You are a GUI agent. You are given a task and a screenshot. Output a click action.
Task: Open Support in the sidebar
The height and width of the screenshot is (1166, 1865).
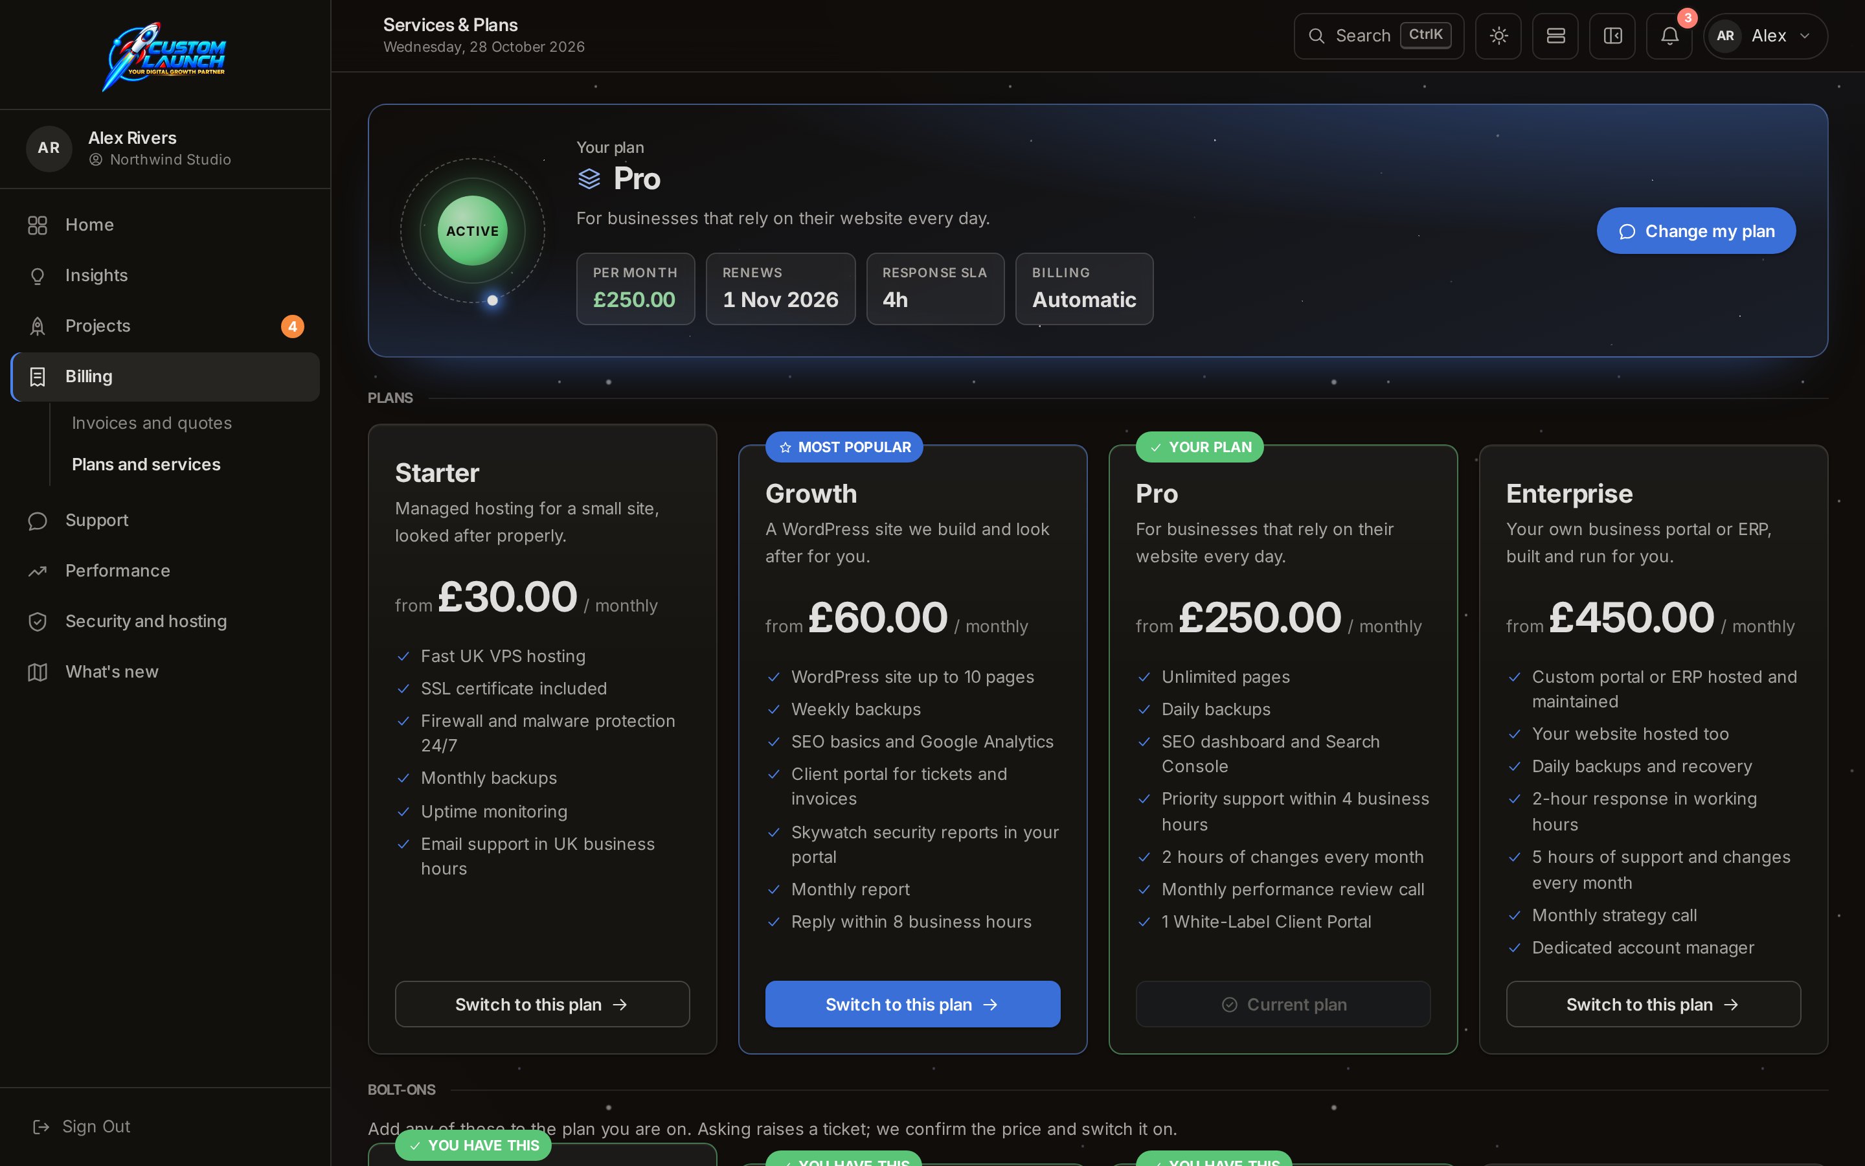click(165, 521)
